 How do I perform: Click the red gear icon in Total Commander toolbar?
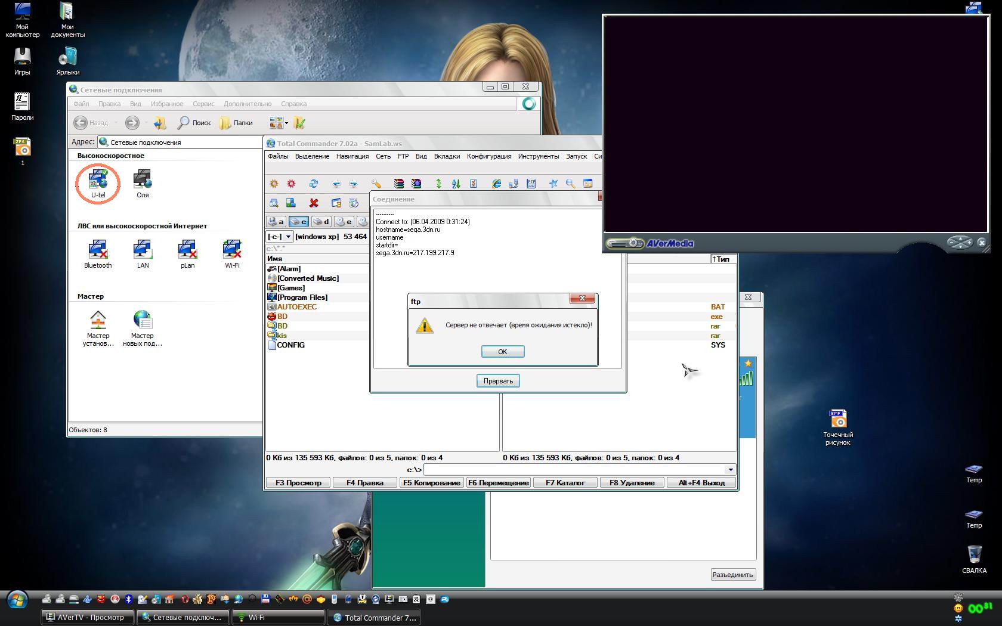click(x=291, y=184)
